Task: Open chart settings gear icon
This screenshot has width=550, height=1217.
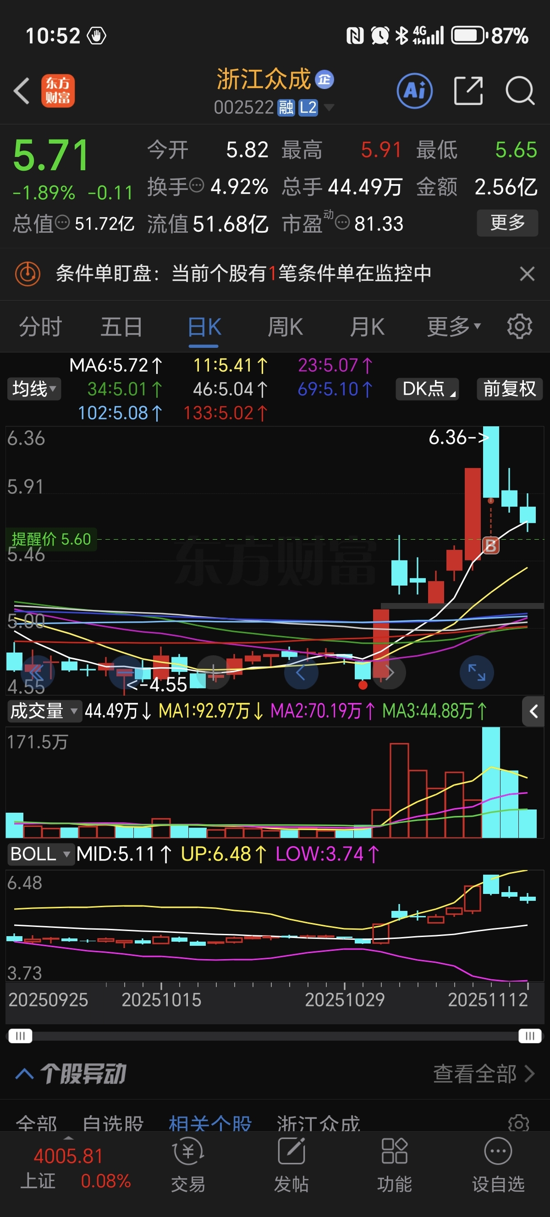Action: point(519,326)
